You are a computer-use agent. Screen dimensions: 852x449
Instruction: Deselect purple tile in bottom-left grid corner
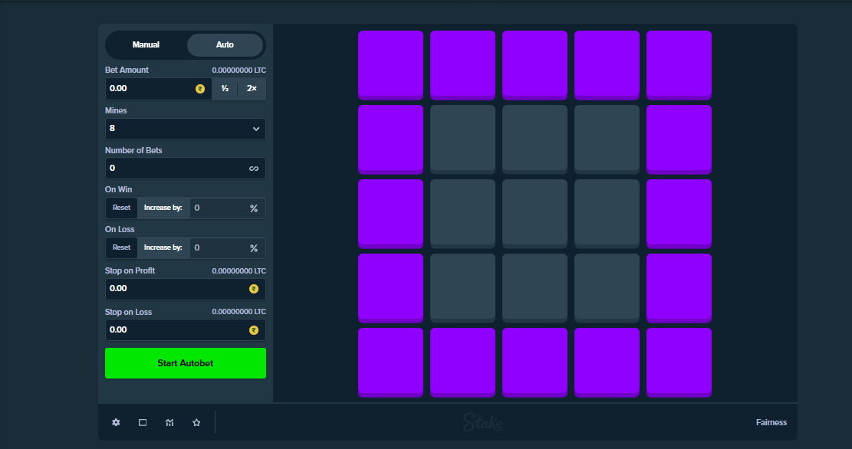tap(390, 362)
